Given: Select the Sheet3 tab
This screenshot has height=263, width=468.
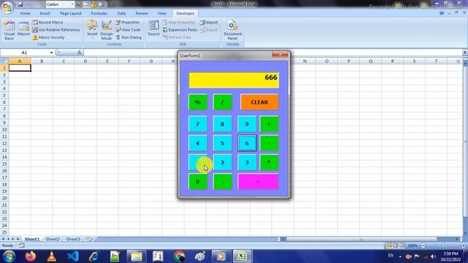Looking at the screenshot, I should click(73, 239).
